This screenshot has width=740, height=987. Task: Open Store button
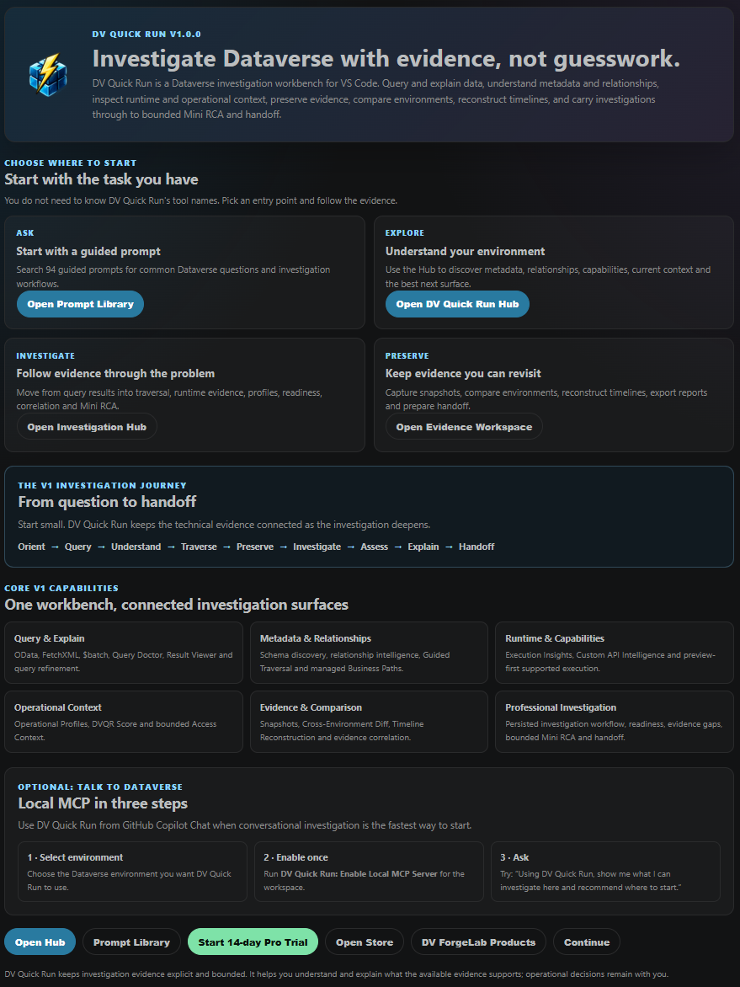pyautogui.click(x=365, y=942)
